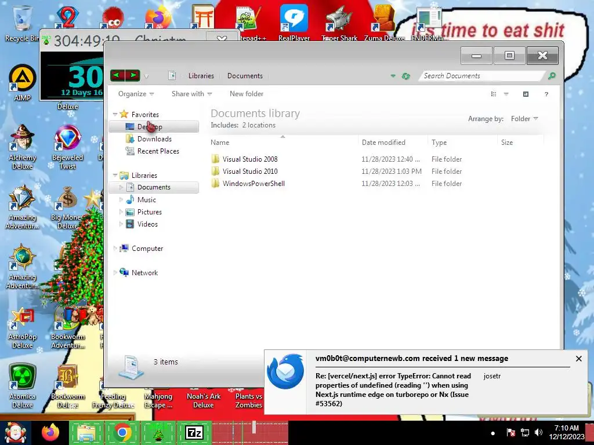Open Zuma Deluxe desktop shortcut
Image resolution: width=594 pixels, height=445 pixels.
click(384, 23)
